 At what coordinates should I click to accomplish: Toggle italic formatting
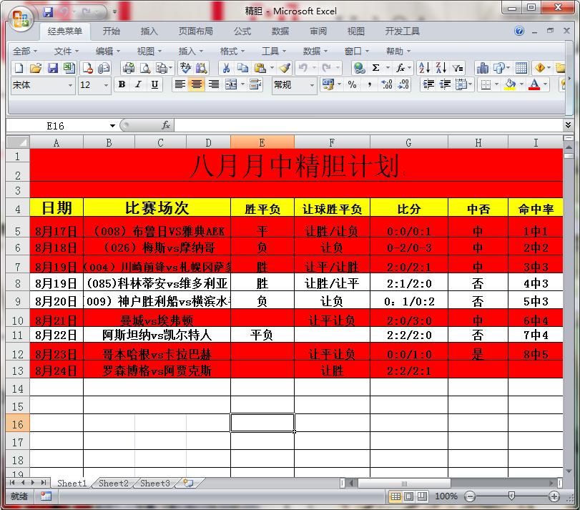click(x=138, y=84)
